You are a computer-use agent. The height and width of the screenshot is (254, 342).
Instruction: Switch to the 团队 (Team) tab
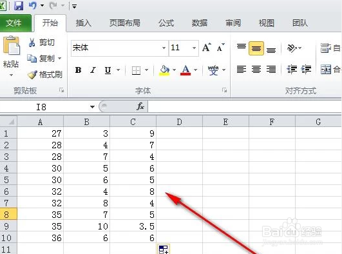point(300,23)
